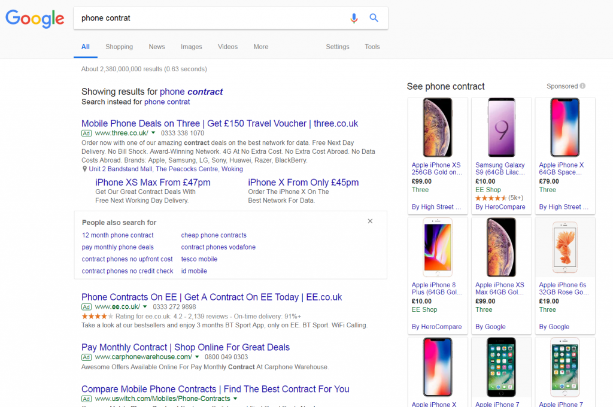Click the Ad badge beside carphonewarehouse.com

[x=86, y=357]
